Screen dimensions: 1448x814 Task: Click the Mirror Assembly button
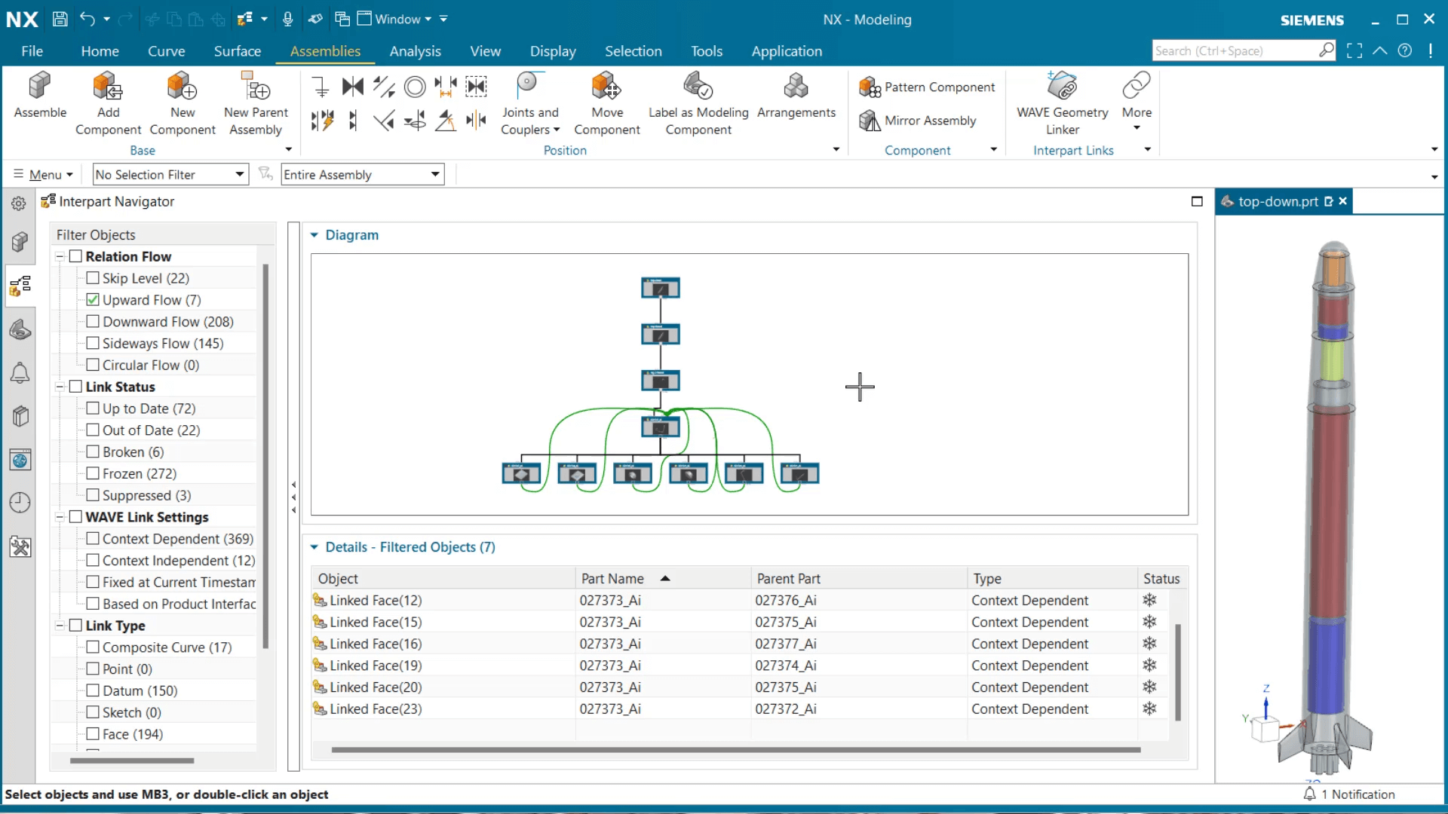[918, 121]
